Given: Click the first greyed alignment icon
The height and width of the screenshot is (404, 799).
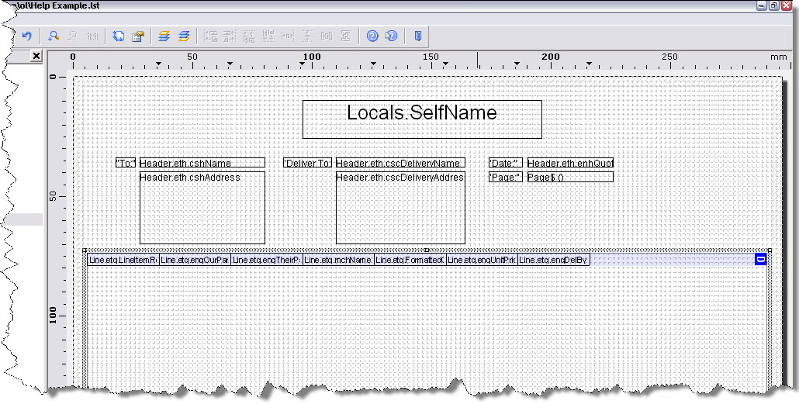Looking at the screenshot, I should 210,36.
